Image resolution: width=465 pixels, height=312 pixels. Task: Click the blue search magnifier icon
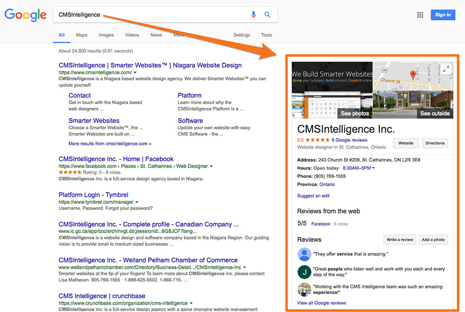[x=267, y=14]
